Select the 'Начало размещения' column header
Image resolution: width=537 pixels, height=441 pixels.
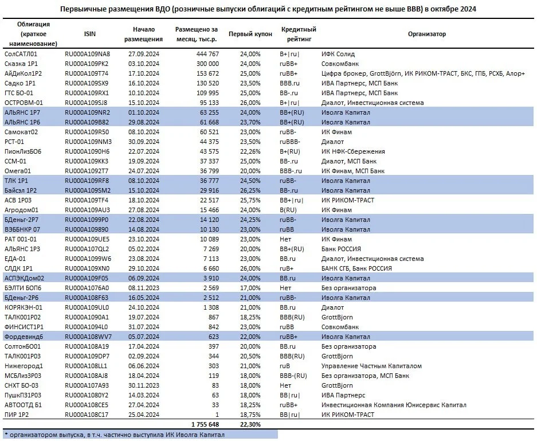pyautogui.click(x=143, y=34)
